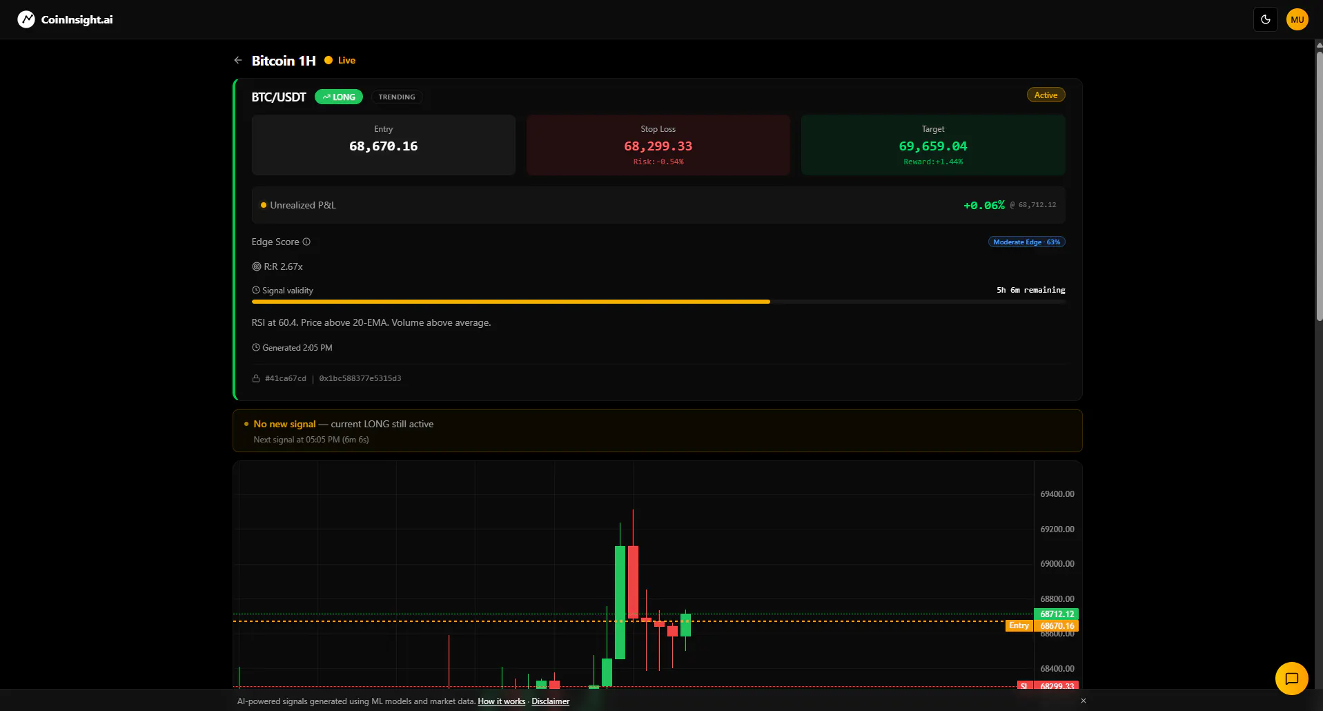Click the Active status badge

pos(1046,95)
